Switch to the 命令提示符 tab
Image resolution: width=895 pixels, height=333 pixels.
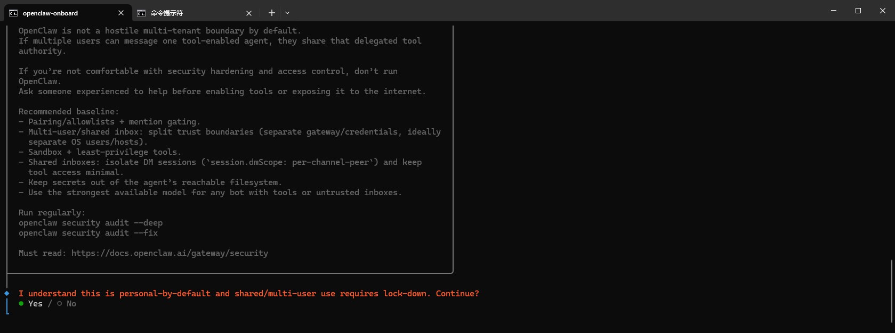point(195,13)
